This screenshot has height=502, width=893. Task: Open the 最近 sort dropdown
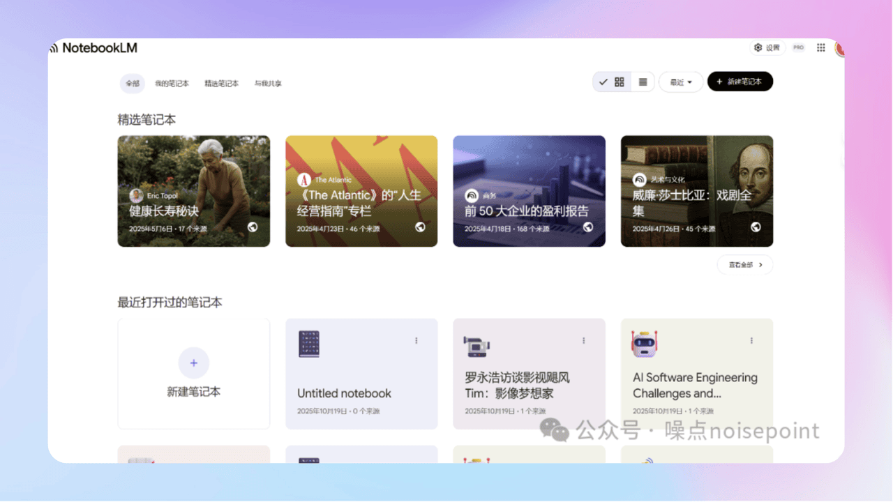681,82
